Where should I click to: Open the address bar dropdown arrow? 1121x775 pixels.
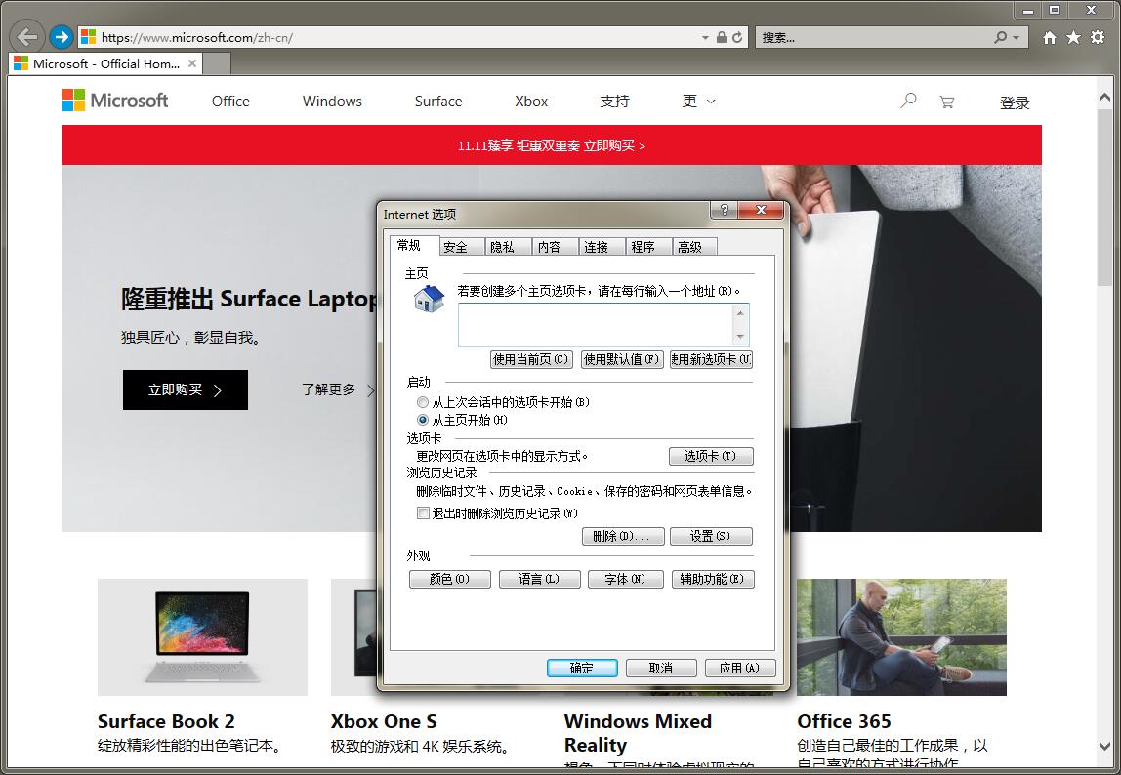click(705, 37)
